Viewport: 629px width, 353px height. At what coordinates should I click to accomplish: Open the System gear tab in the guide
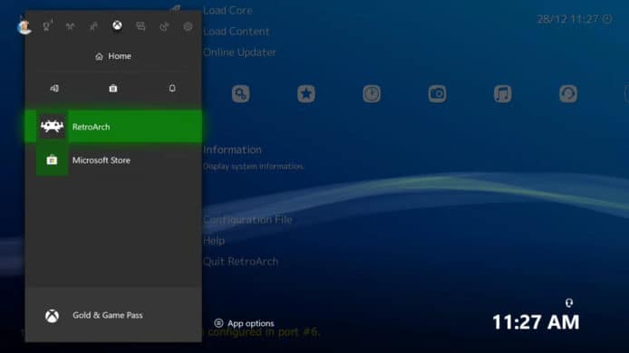tap(188, 26)
